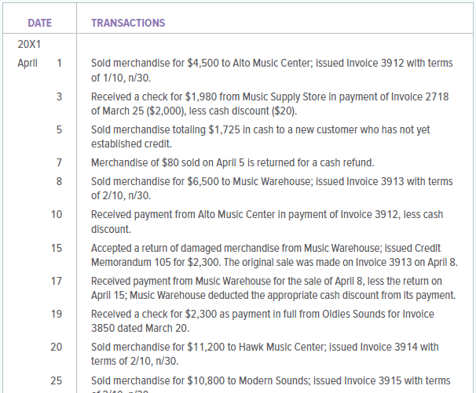Image resolution: width=476 pixels, height=393 pixels.
Task: Select the $6,500 Music Warehouse sale entry
Action: coord(272,188)
